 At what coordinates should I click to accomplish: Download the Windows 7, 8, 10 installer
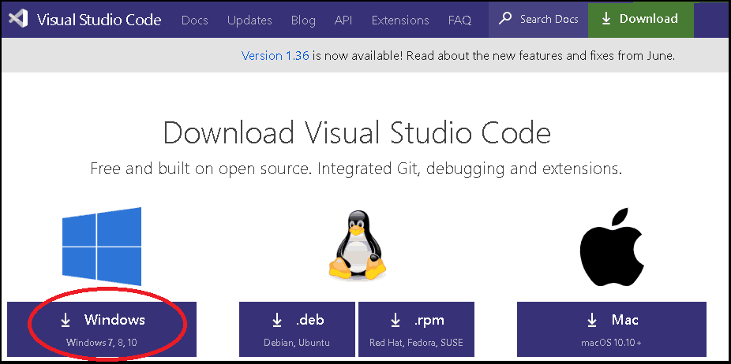click(102, 329)
